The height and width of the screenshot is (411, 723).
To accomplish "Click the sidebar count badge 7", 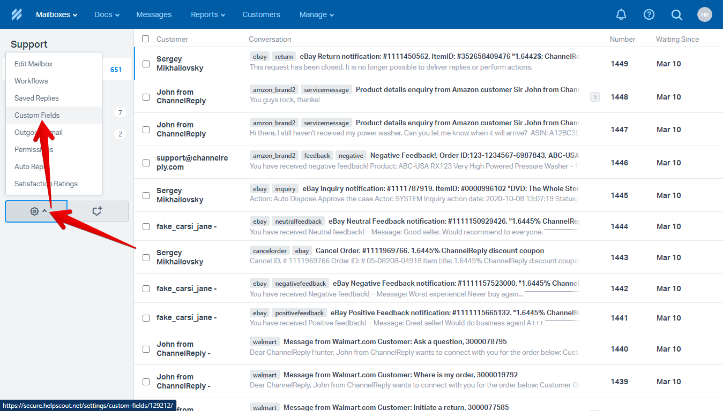I will [x=120, y=112].
